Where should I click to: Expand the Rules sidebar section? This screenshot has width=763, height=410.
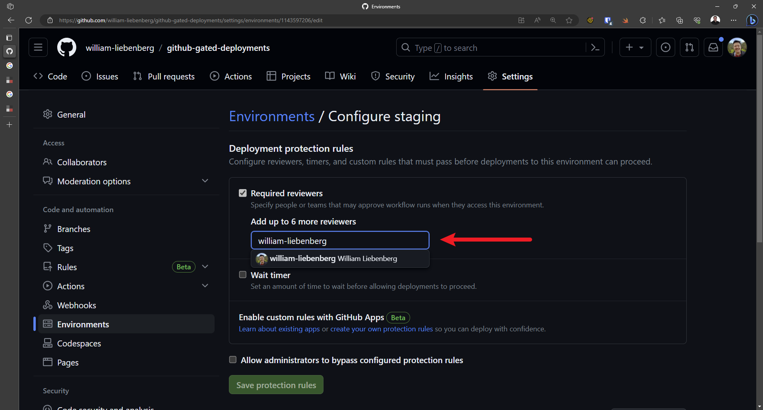205,267
